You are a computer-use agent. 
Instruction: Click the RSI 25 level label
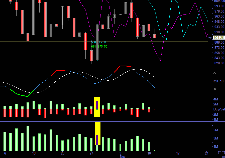coord(214,89)
